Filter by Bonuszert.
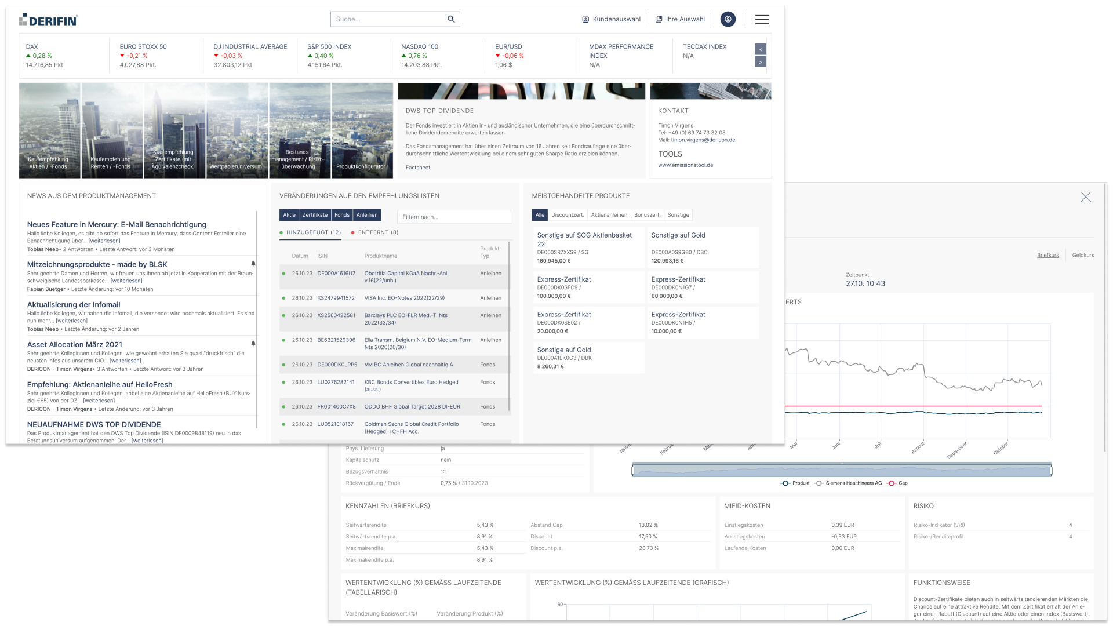The height and width of the screenshot is (626, 1113). [647, 215]
